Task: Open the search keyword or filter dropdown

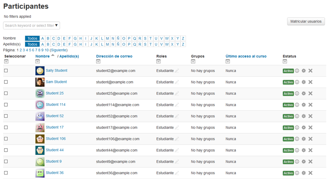Action: 31,26
